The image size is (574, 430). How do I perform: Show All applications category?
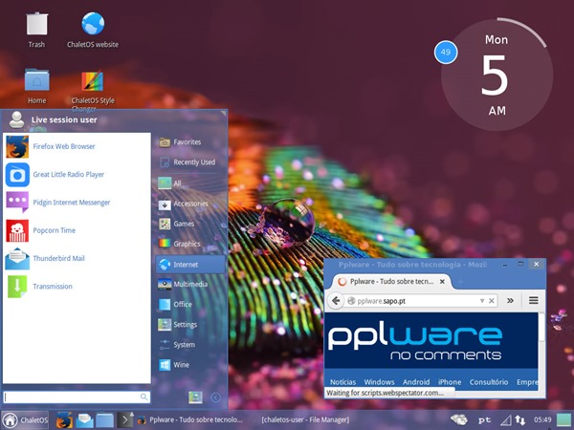coord(190,183)
